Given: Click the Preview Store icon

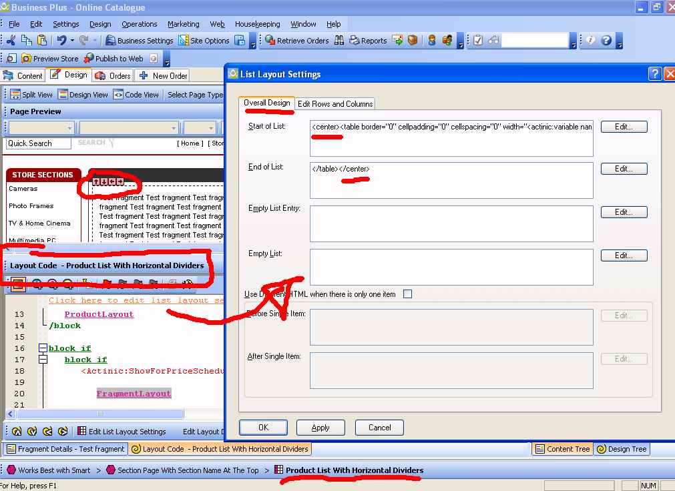Looking at the screenshot, I should click(27, 59).
